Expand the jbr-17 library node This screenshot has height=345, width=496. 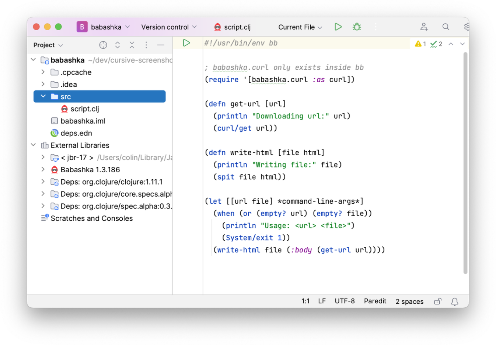[43, 157]
